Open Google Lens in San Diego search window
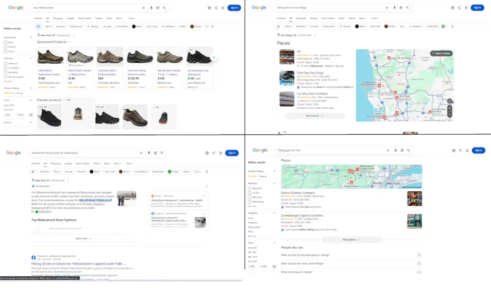The image size is (491, 288). (401, 8)
